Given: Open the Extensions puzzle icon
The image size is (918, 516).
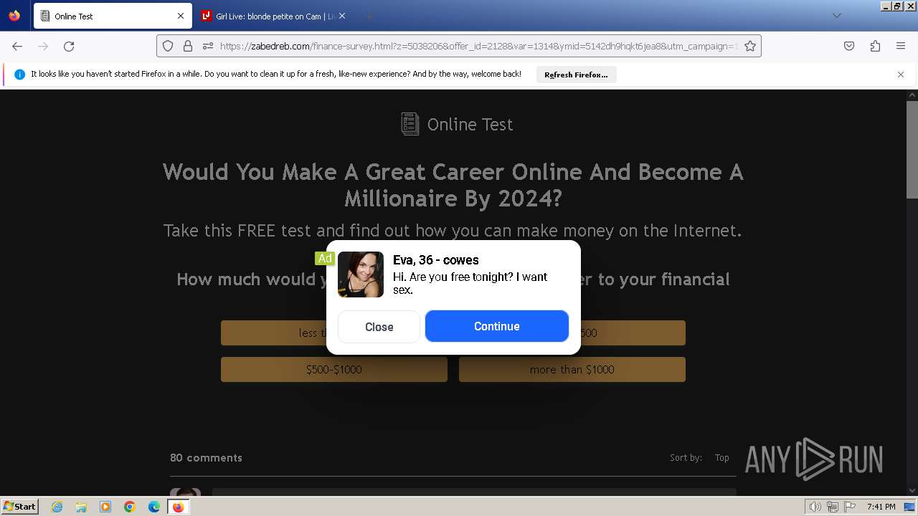Looking at the screenshot, I should [875, 46].
